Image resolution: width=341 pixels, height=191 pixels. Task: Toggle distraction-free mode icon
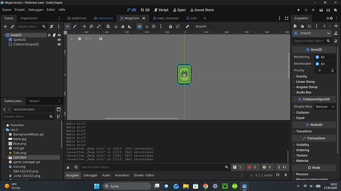click(x=287, y=18)
